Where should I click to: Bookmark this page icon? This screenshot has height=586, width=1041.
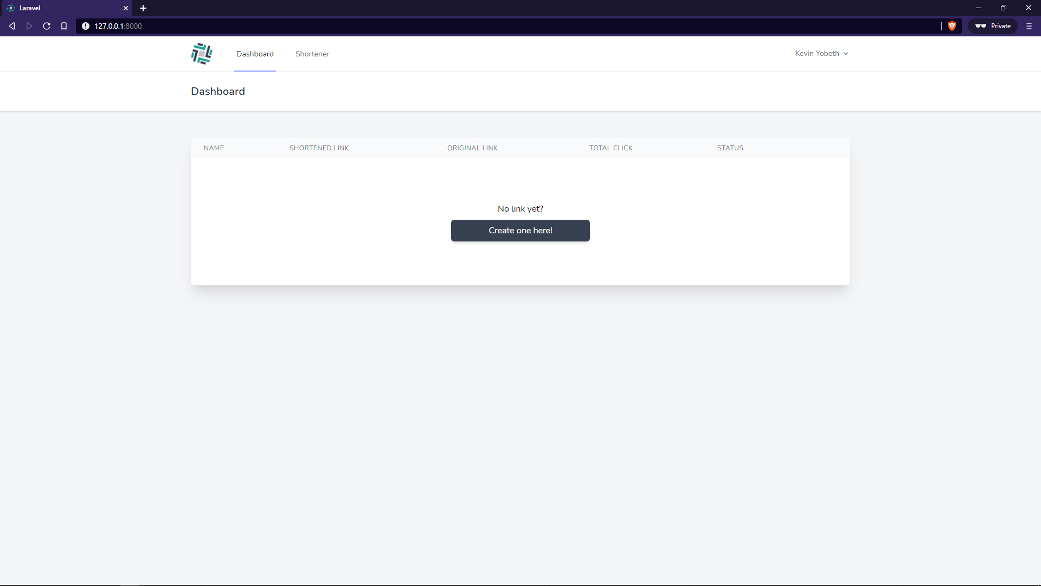click(x=64, y=26)
